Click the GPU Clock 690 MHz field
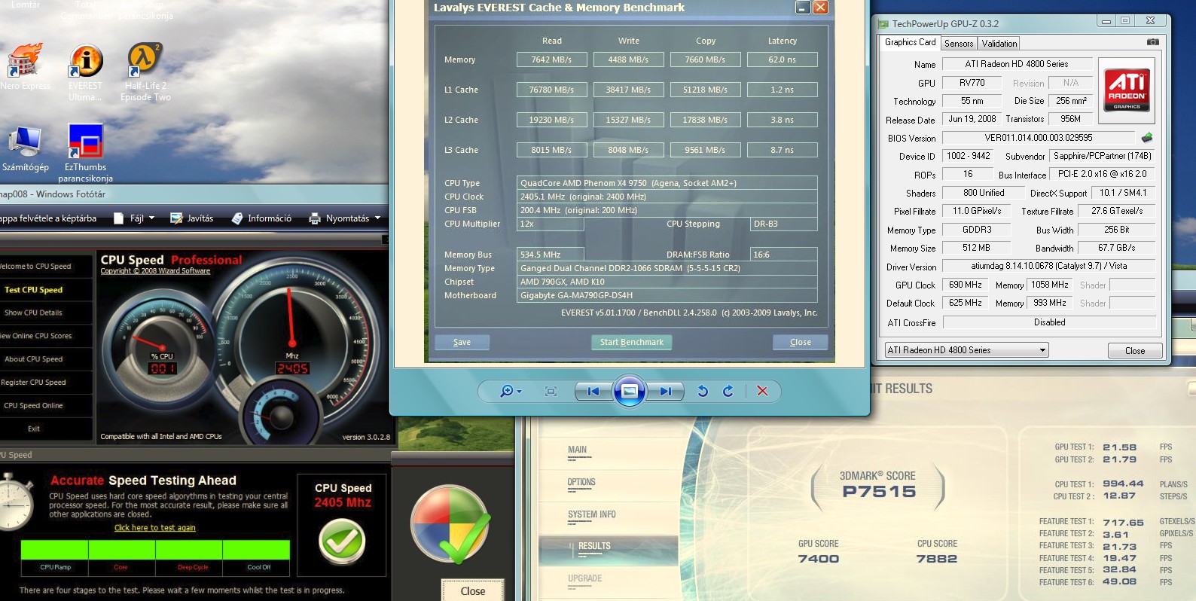The width and height of the screenshot is (1196, 601). [965, 285]
